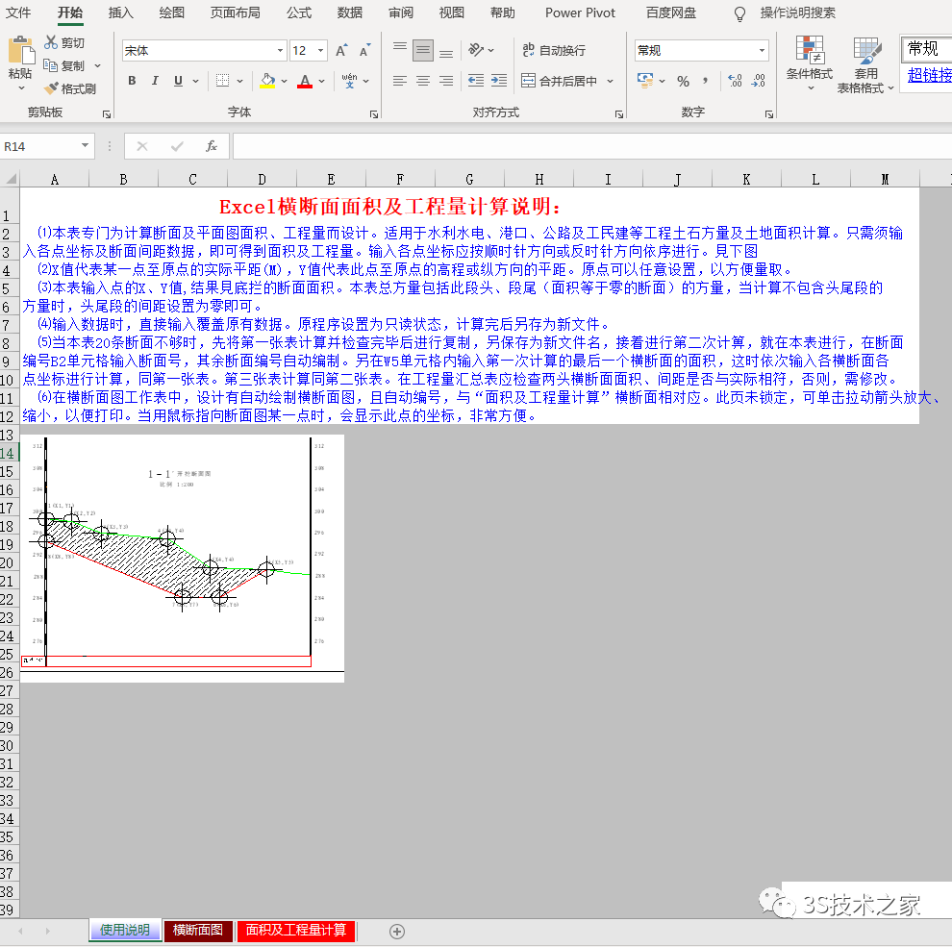Select the cross-section diagram image
The height and width of the screenshot is (947, 952).
pos(182,559)
